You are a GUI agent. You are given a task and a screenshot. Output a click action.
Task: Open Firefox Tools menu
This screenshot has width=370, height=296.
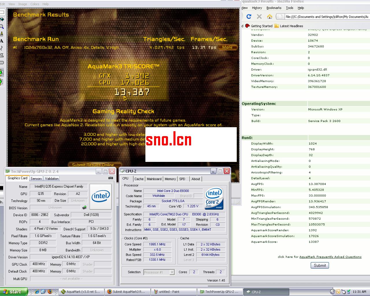pyautogui.click(x=290, y=8)
